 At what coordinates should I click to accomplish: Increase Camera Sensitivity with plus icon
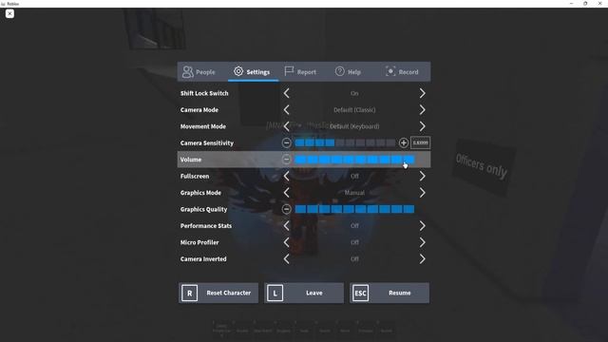coord(403,143)
